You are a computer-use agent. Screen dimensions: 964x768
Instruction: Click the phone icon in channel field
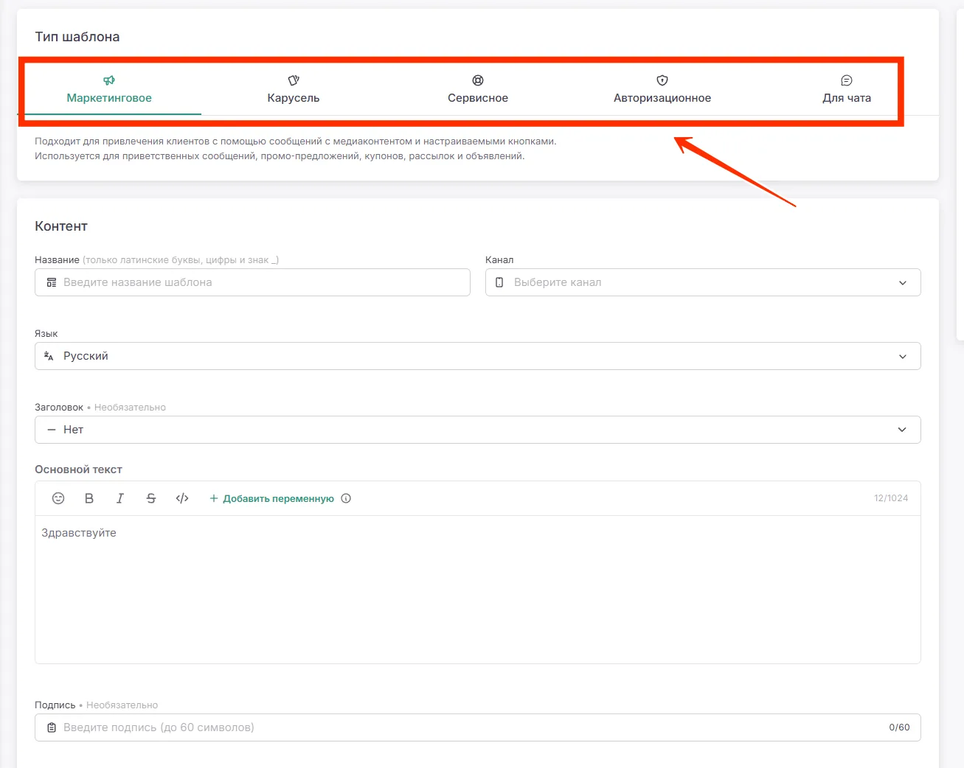(x=499, y=282)
